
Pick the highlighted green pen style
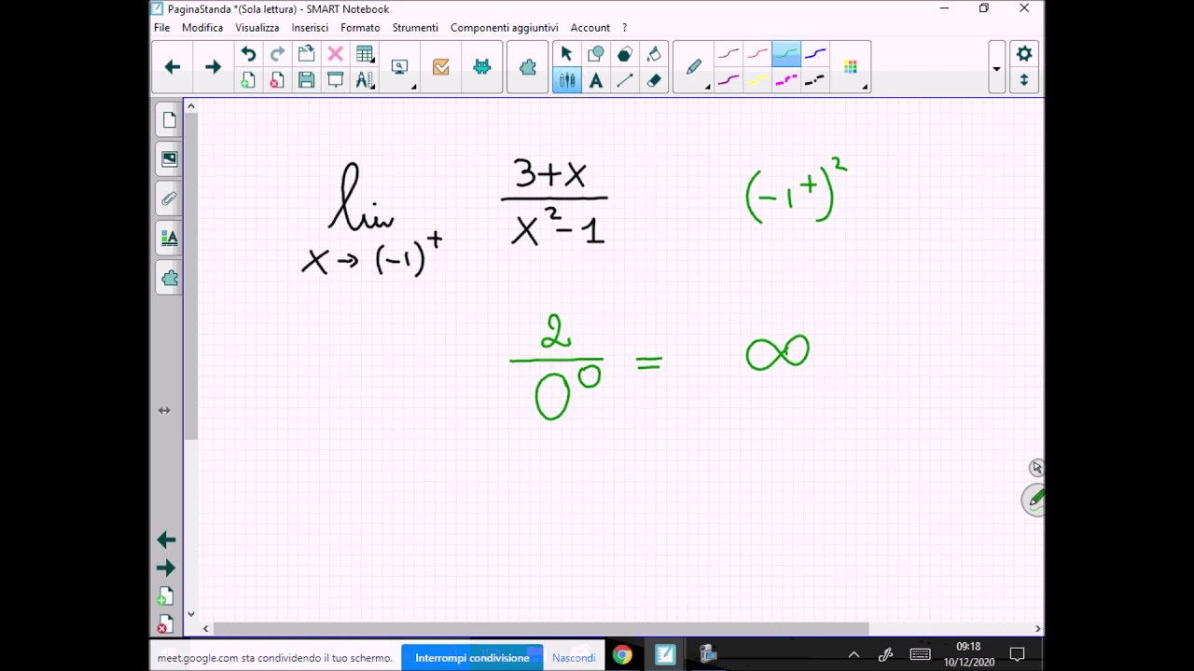[786, 54]
